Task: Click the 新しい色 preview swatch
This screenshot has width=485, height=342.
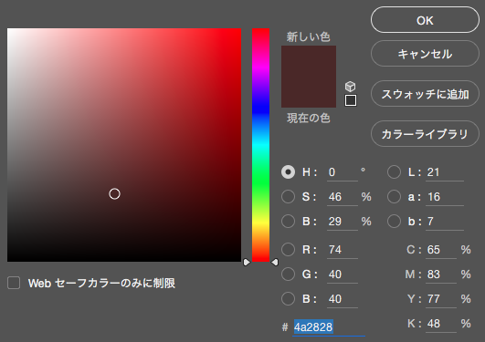Action: pyautogui.click(x=309, y=61)
